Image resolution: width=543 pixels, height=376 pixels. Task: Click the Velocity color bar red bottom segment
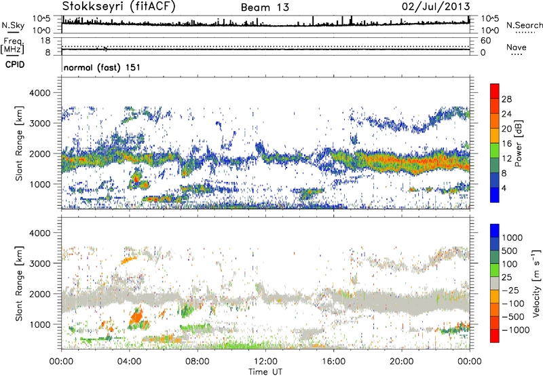(x=495, y=336)
